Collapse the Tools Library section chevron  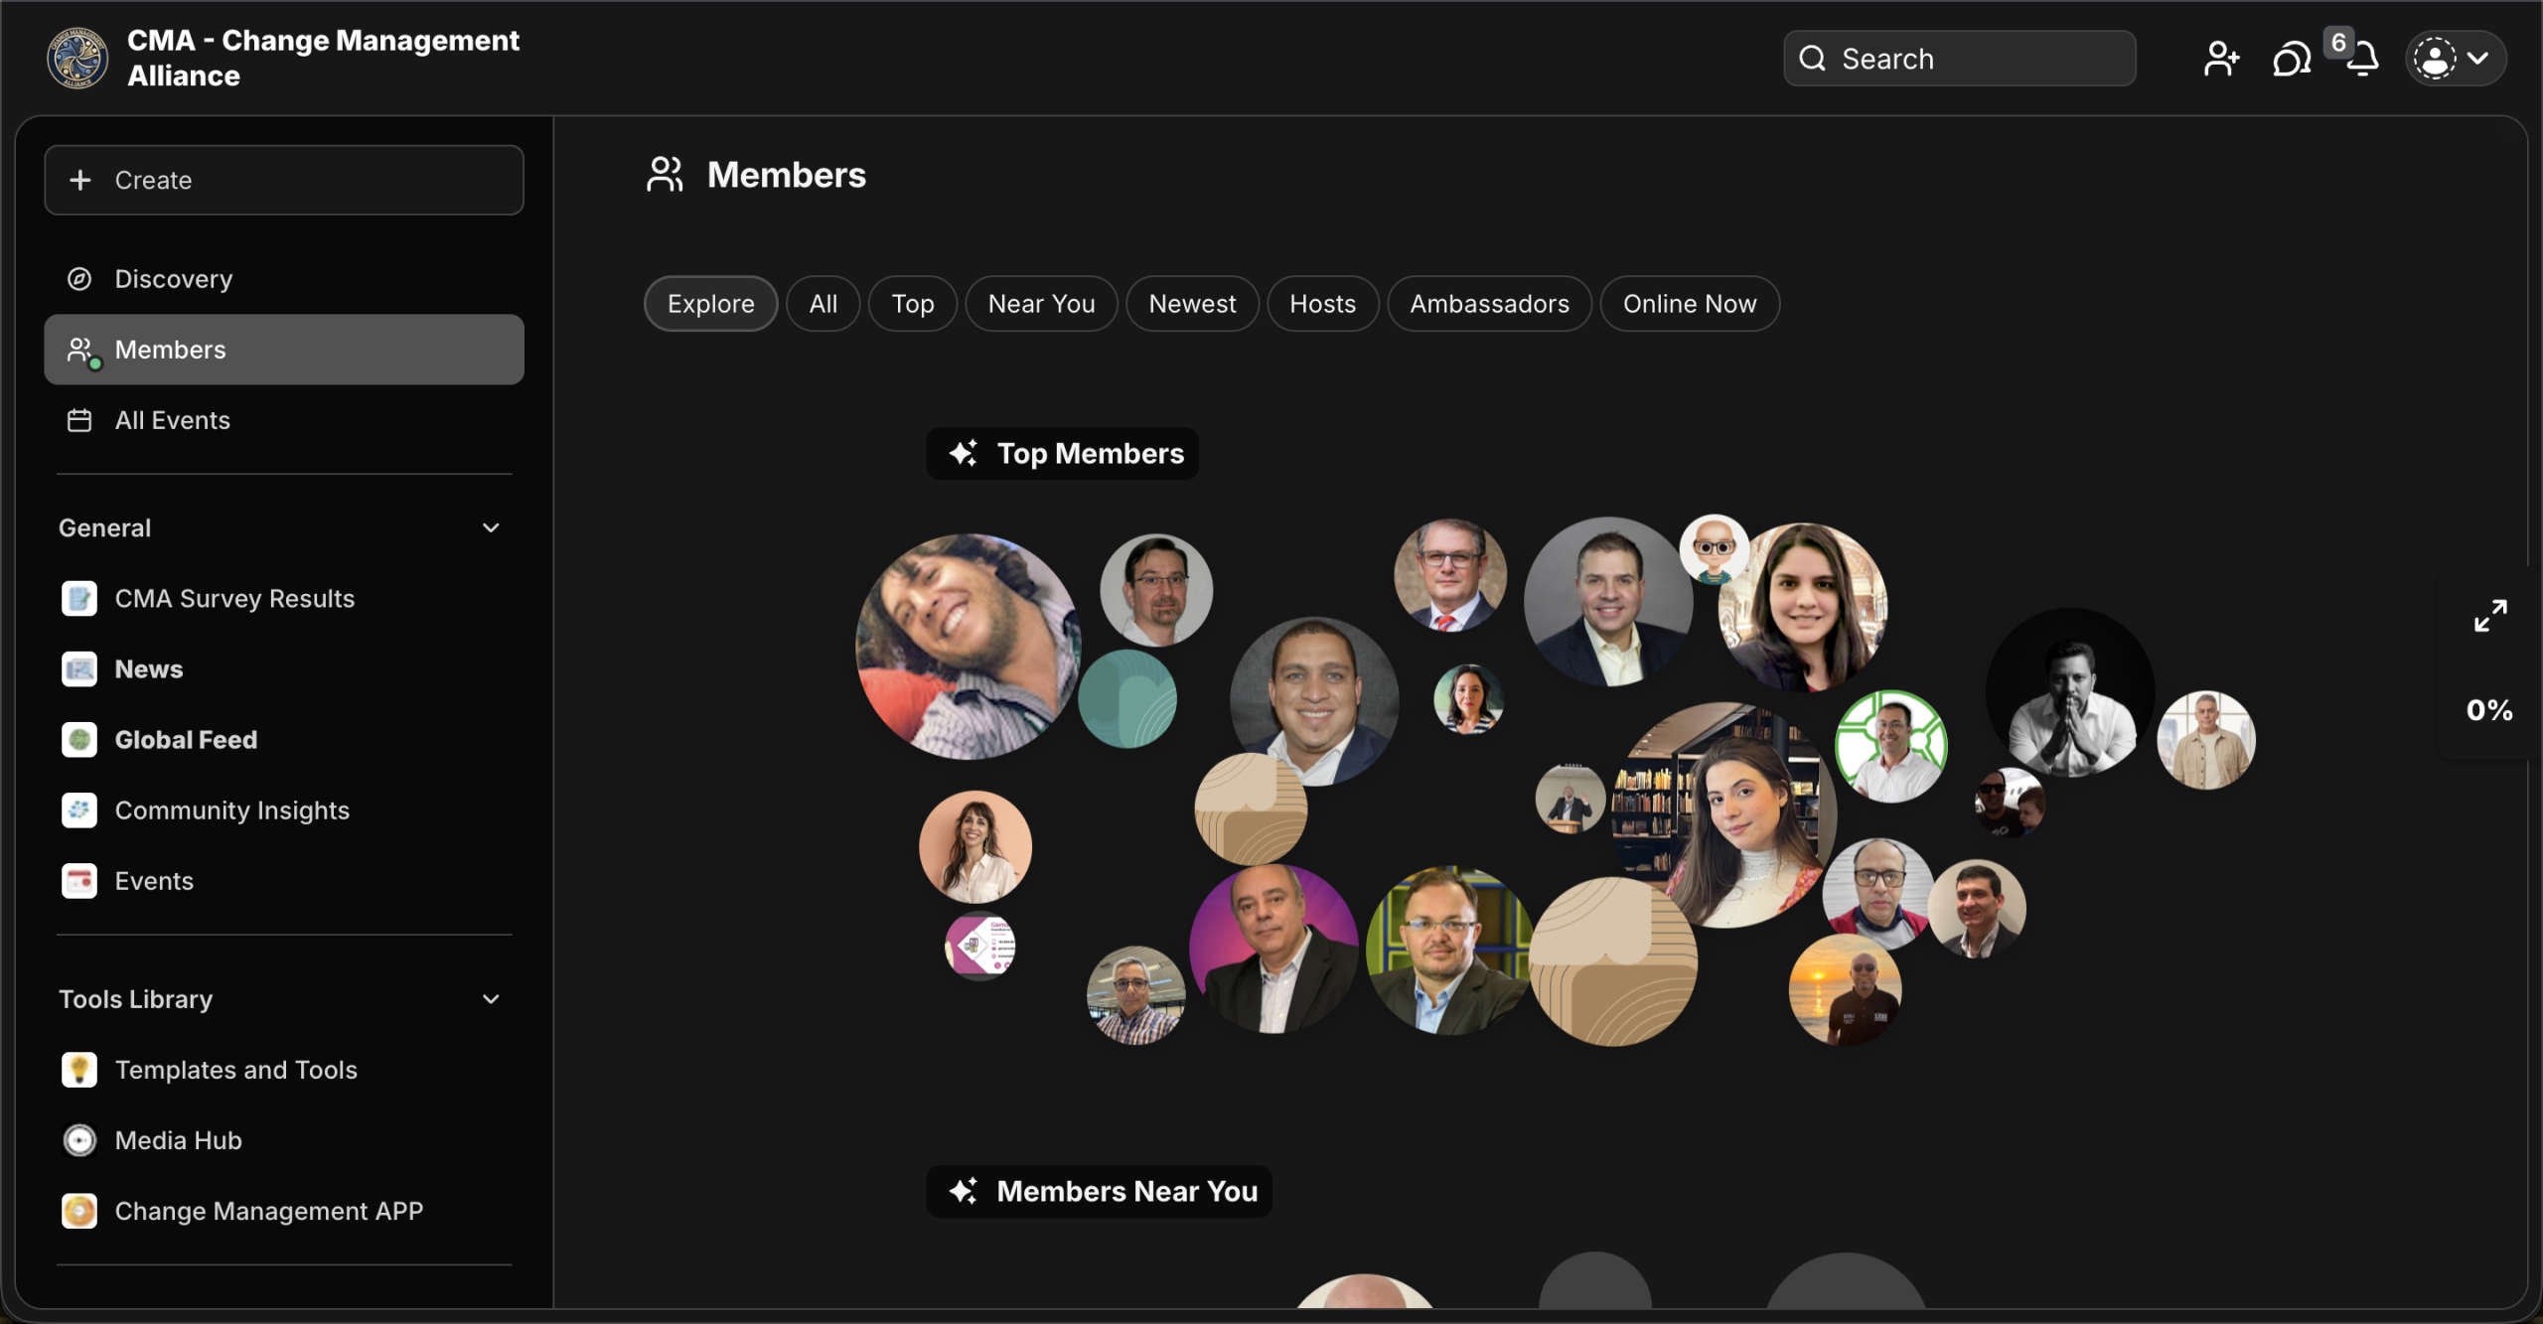pyautogui.click(x=491, y=999)
